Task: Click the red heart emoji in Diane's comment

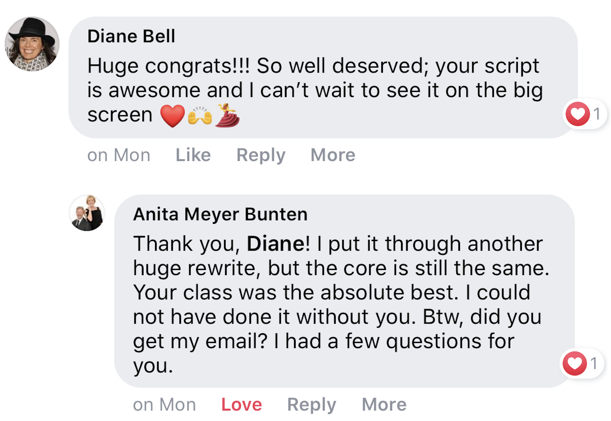Action: [x=172, y=116]
